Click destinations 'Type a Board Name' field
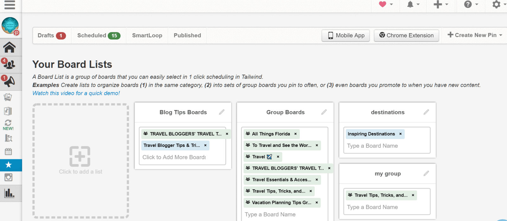Screen dimensions: 507x221 372,146
